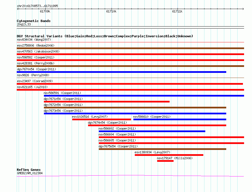
Task: Click the dgv7672n54 (Cooper2011) brown bar
Action: 135,108
